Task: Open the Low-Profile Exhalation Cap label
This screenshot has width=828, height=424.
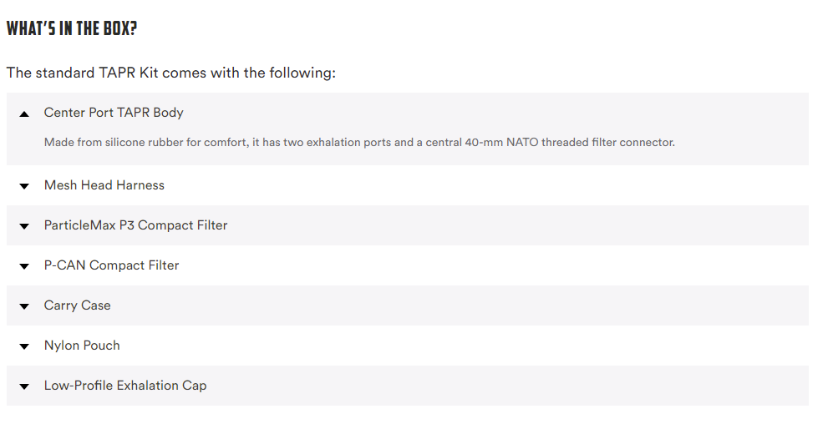Action: [125, 386]
